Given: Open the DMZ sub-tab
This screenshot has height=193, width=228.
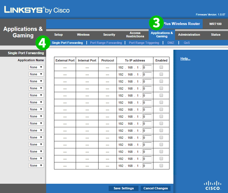Looking at the screenshot, I should (171, 43).
